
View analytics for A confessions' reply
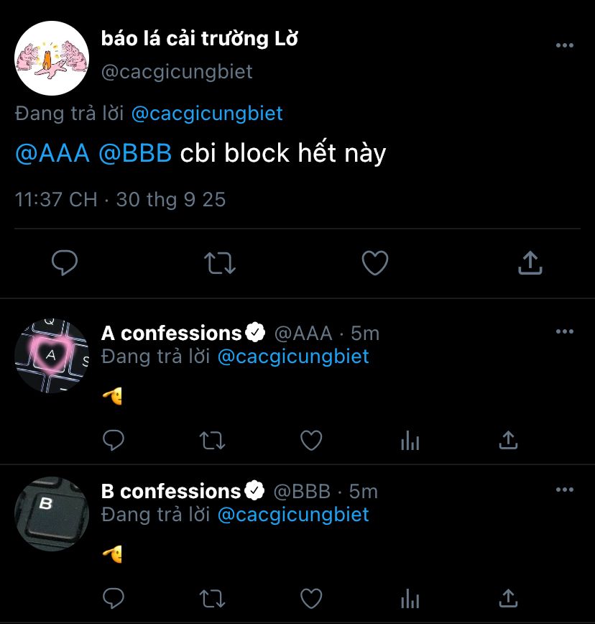pyautogui.click(x=410, y=440)
